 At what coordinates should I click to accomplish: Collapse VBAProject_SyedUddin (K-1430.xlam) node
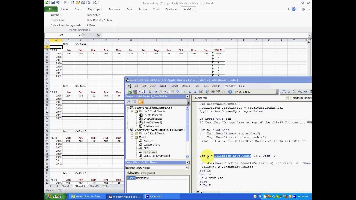128,130
